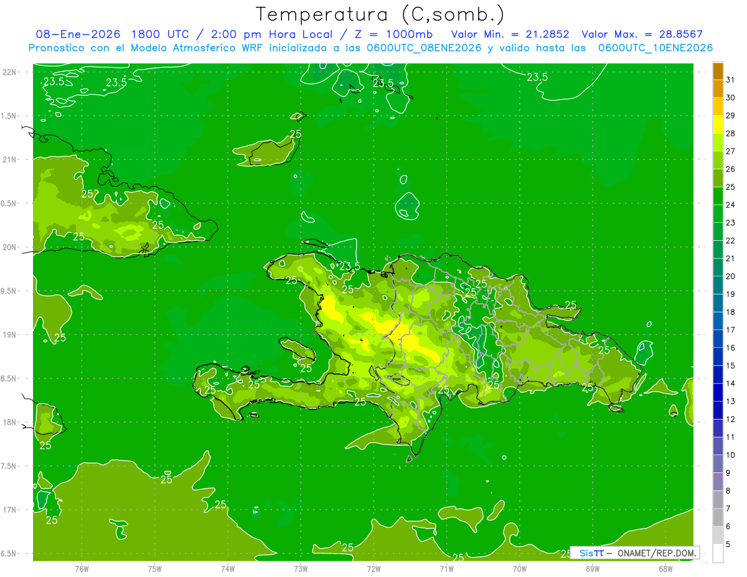Image resolution: width=747 pixels, height=577 pixels.
Task: Click the '21N' latitude axis label
Action: 9,159
